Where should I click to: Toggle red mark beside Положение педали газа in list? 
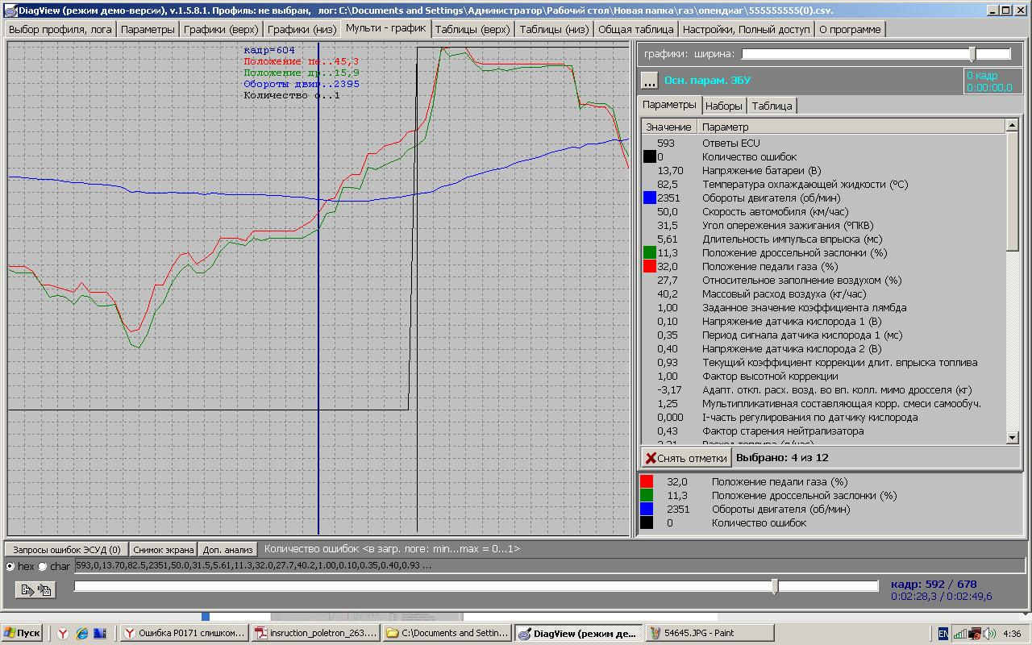649,266
